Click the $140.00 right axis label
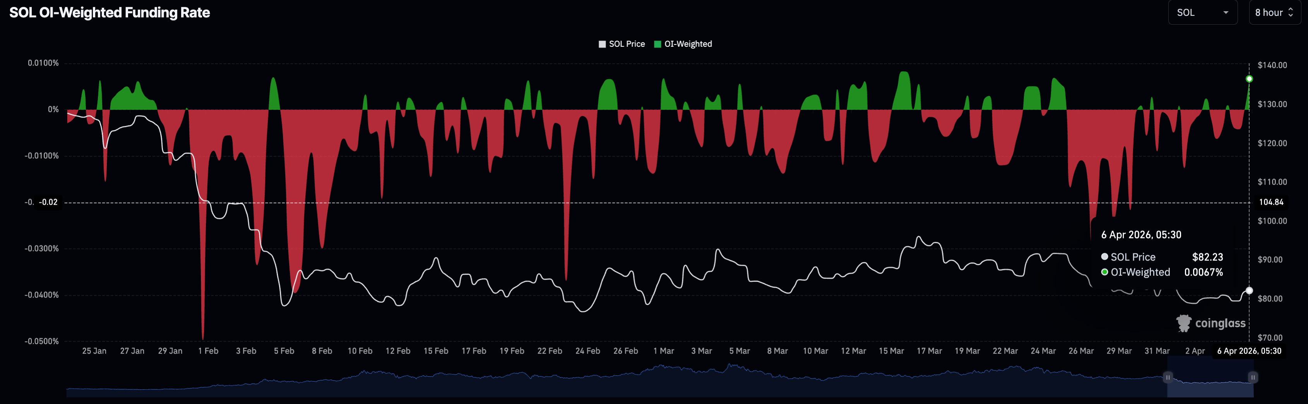Image resolution: width=1308 pixels, height=404 pixels. (1272, 65)
